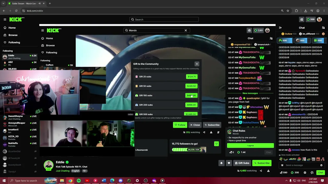Click the Gift Subs button under the stream

(242, 163)
